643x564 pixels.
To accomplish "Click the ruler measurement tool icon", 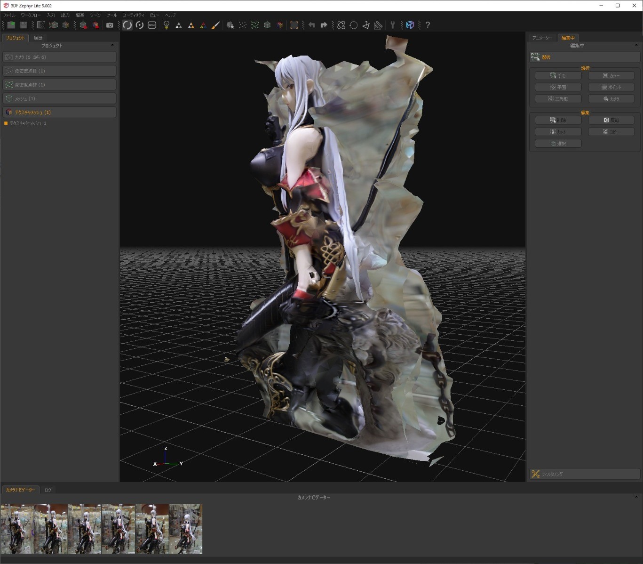I will click(378, 25).
